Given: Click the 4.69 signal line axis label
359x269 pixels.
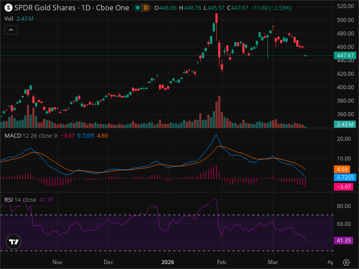Looking at the screenshot, I should pyautogui.click(x=342, y=169).
